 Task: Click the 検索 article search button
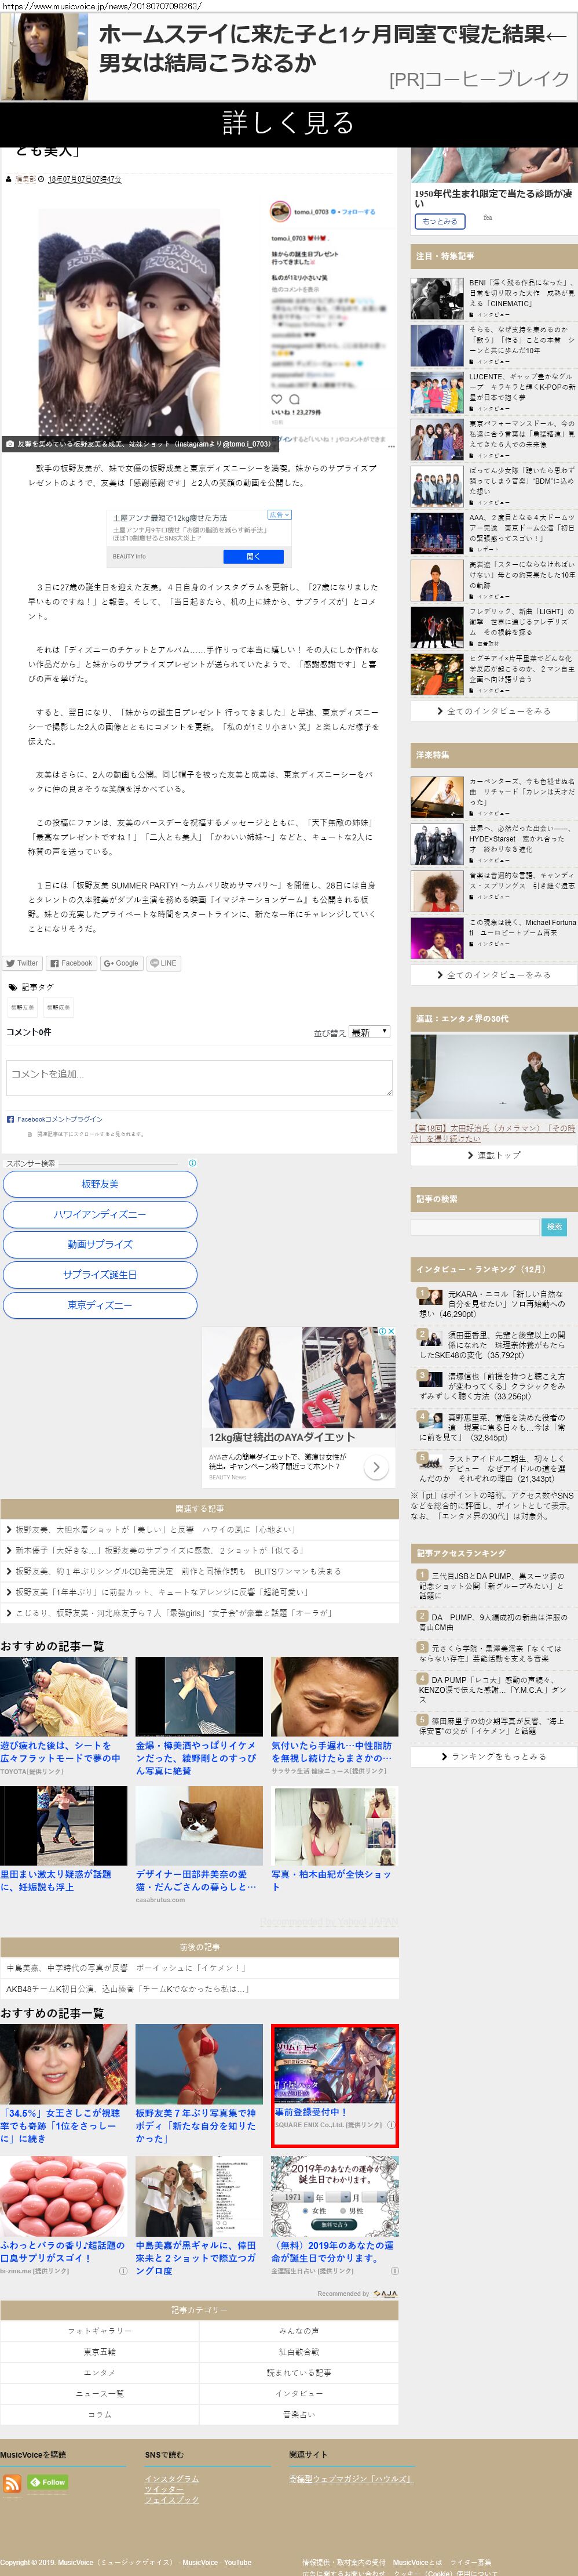[554, 1226]
